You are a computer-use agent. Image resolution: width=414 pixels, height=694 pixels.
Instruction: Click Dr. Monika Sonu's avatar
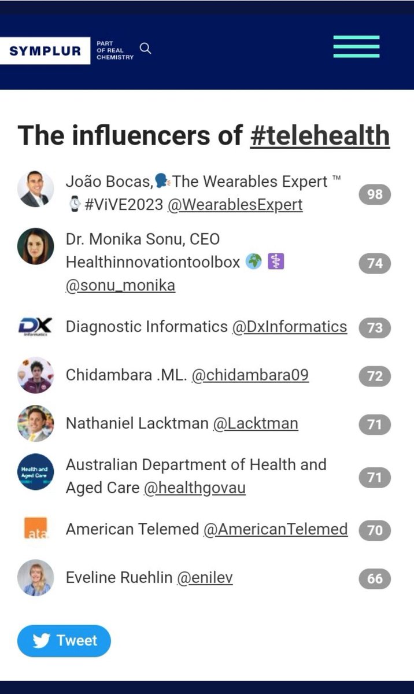(x=35, y=246)
